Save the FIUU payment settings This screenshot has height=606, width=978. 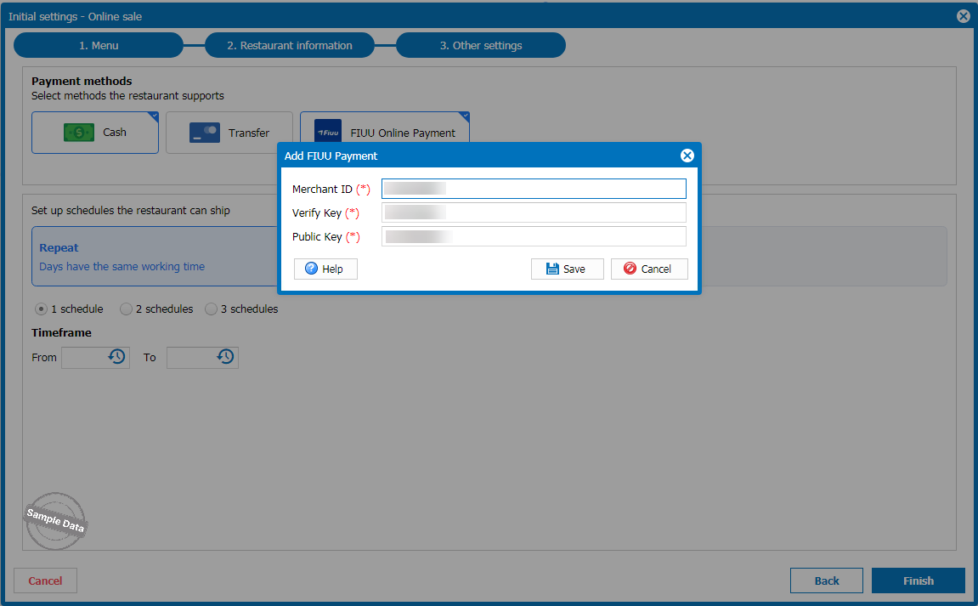click(x=567, y=269)
